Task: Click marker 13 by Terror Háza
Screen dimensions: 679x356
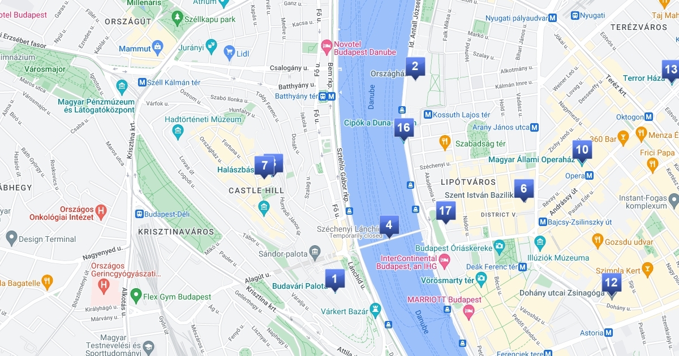Action: (671, 71)
